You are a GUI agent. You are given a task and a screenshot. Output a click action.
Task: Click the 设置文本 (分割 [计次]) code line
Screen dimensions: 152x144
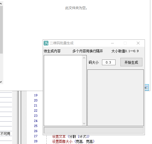click(71, 137)
